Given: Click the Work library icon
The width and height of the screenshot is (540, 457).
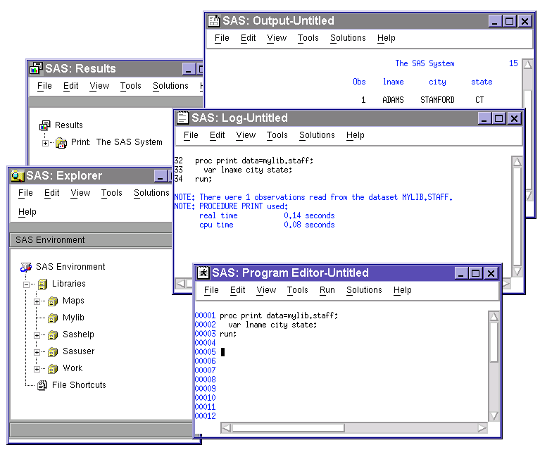Looking at the screenshot, I should pyautogui.click(x=53, y=368).
